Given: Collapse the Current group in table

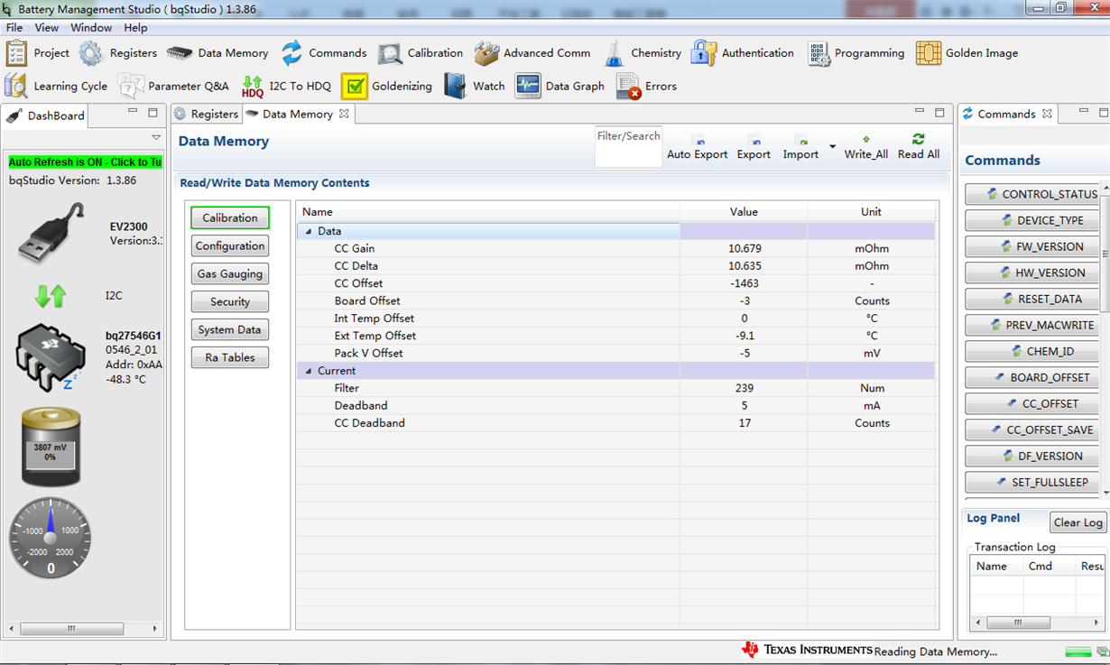Looking at the screenshot, I should (309, 371).
